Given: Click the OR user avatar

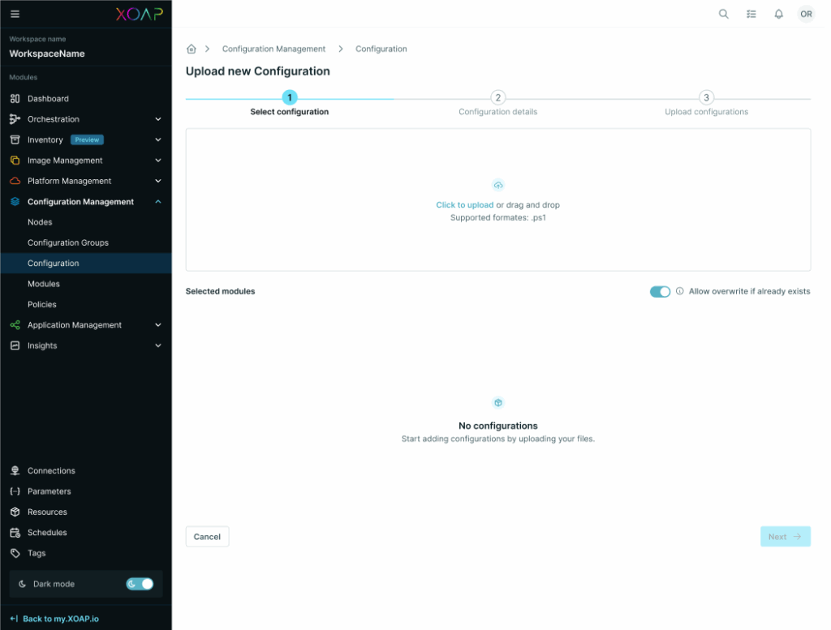Looking at the screenshot, I should tap(806, 14).
